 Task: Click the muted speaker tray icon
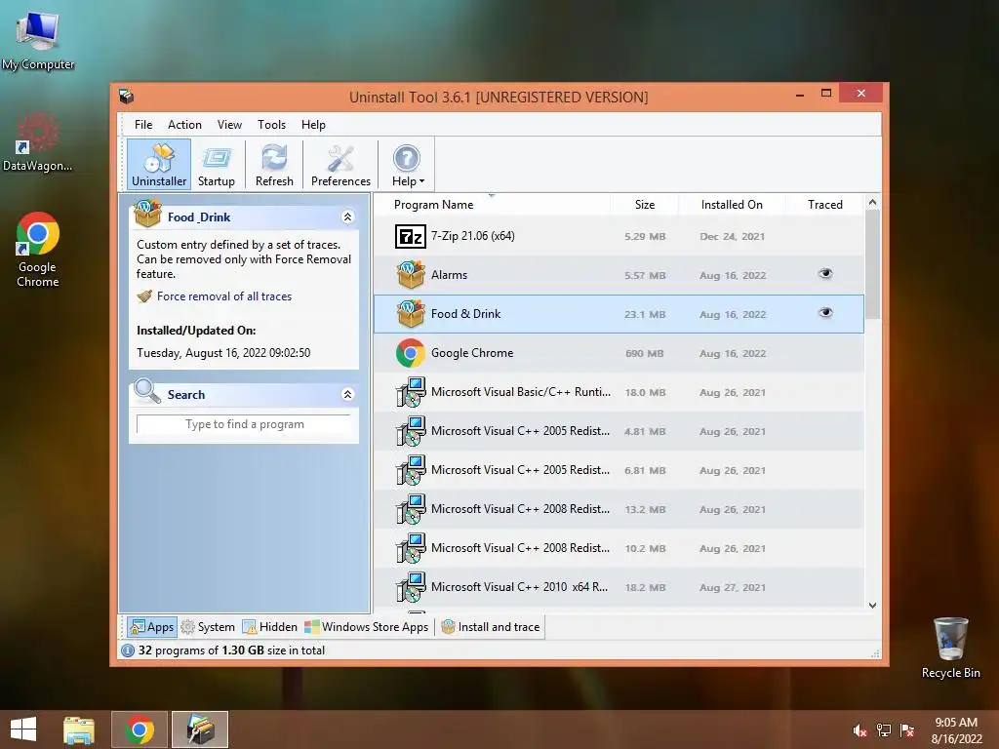pyautogui.click(x=859, y=730)
